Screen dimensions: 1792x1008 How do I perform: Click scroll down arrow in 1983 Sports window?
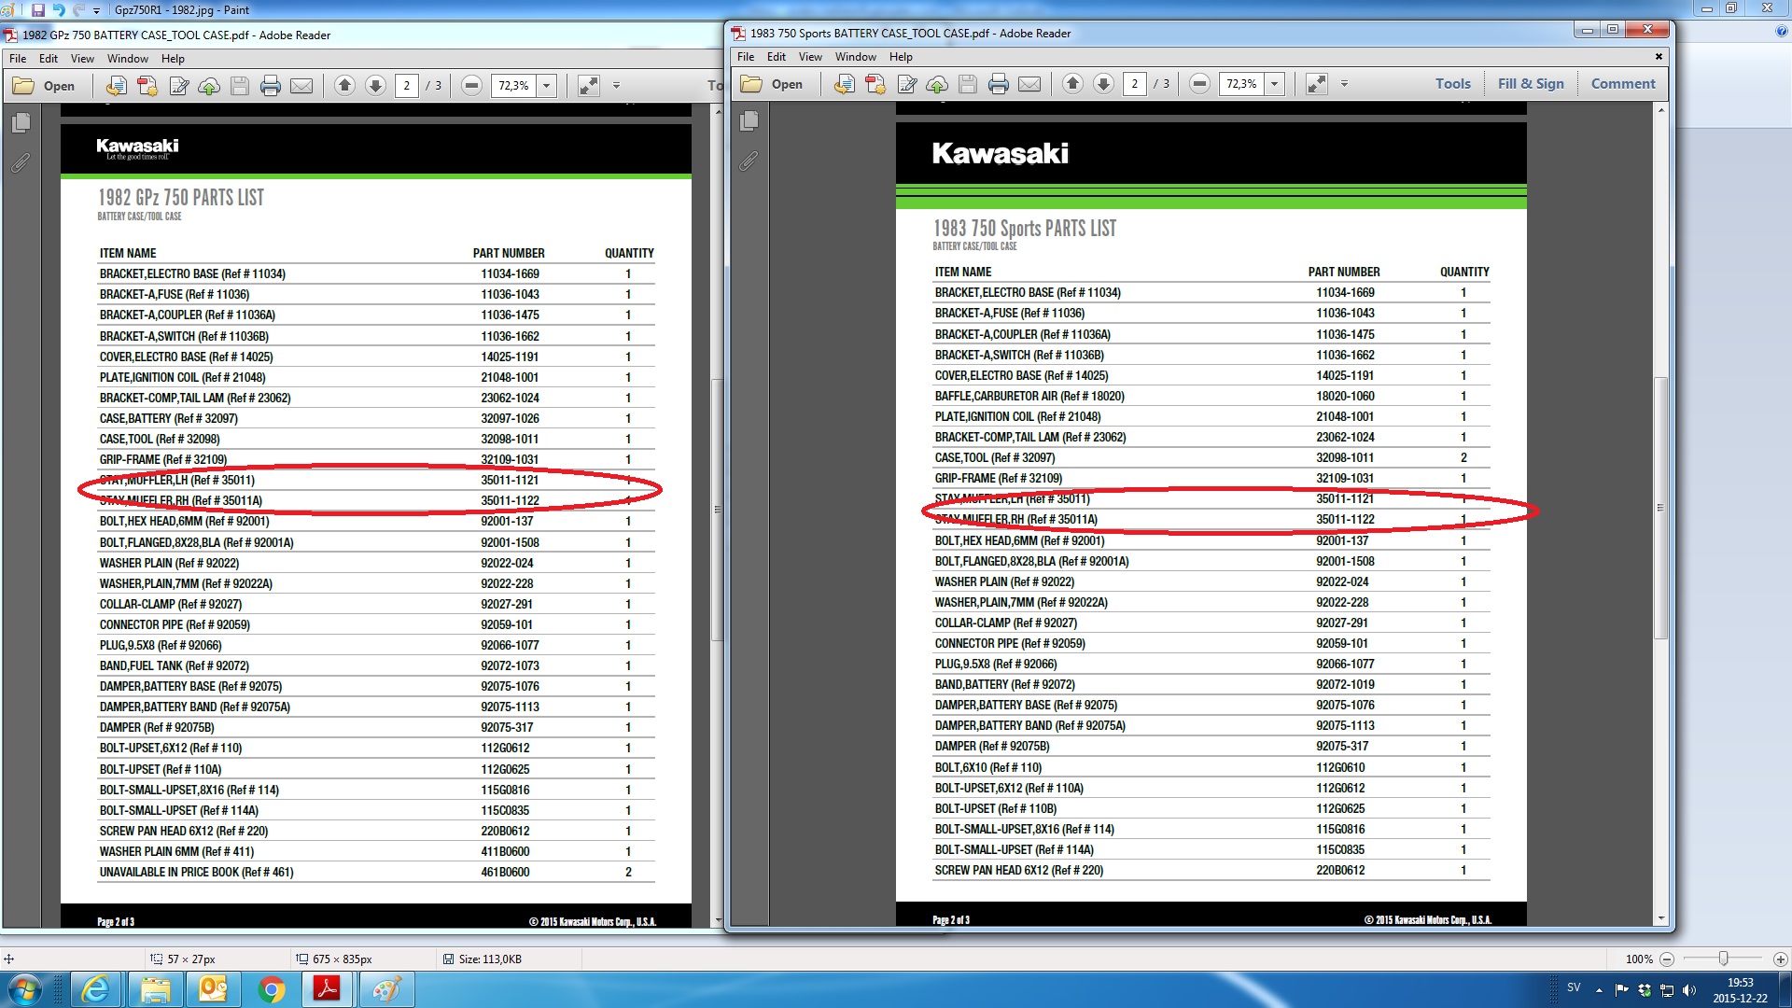1660,919
